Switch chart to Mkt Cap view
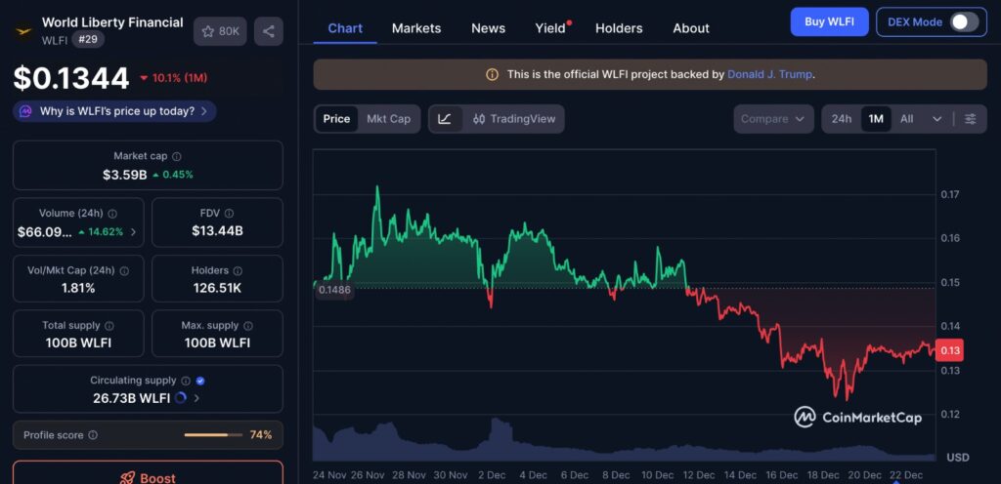 pyautogui.click(x=388, y=119)
